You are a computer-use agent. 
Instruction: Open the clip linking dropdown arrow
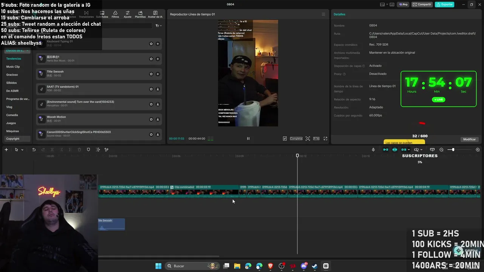[x=409, y=150]
